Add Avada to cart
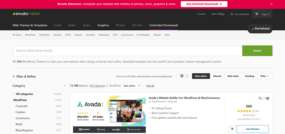This screenshot has width=285, height=134. (232, 129)
